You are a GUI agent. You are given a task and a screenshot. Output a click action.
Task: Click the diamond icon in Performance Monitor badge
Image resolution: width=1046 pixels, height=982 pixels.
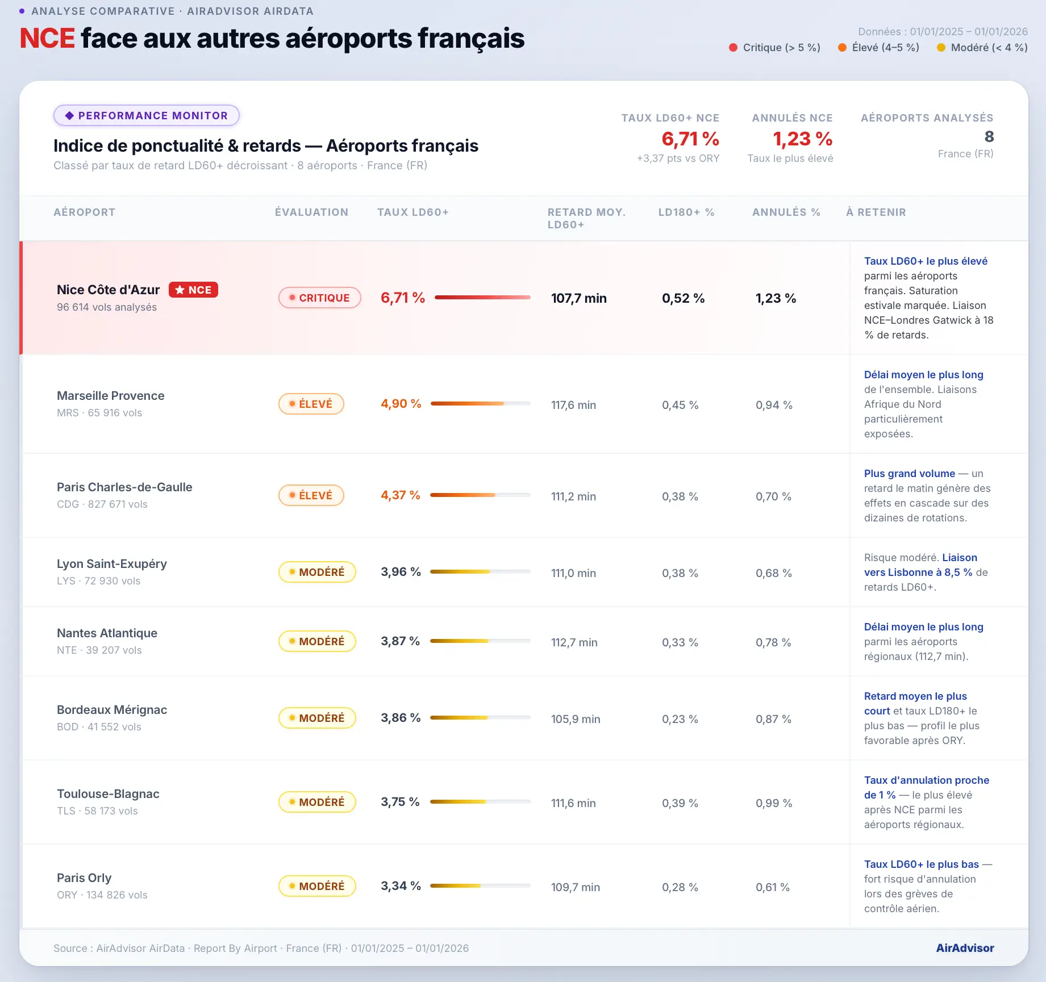pos(69,116)
